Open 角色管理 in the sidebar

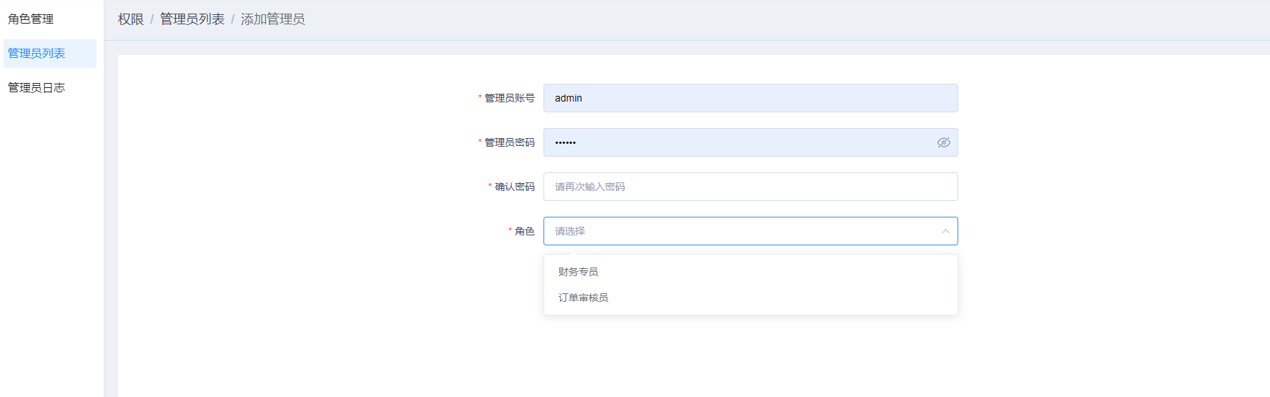pyautogui.click(x=31, y=19)
